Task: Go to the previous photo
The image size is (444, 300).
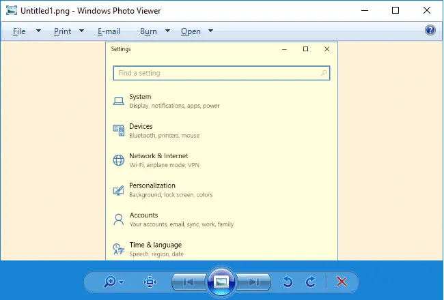Action: (189, 282)
